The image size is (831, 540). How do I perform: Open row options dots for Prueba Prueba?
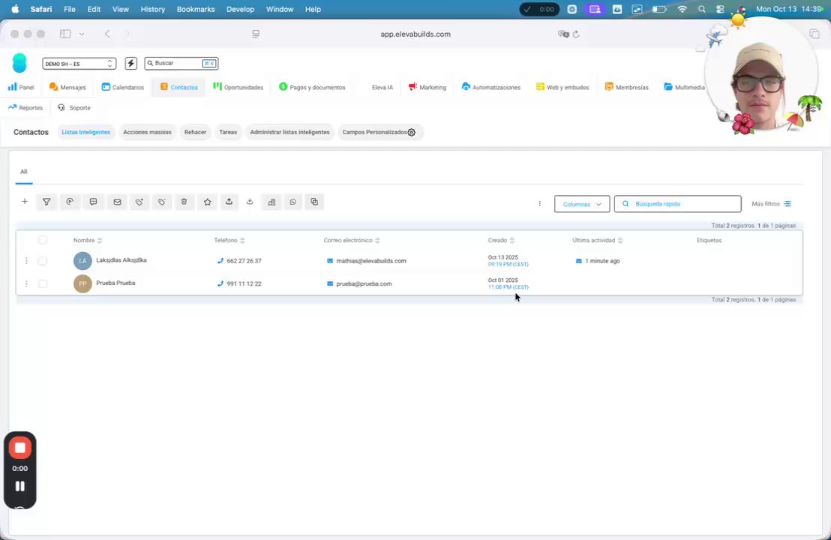point(26,283)
